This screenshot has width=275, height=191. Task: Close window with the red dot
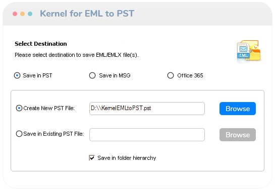click(15, 14)
